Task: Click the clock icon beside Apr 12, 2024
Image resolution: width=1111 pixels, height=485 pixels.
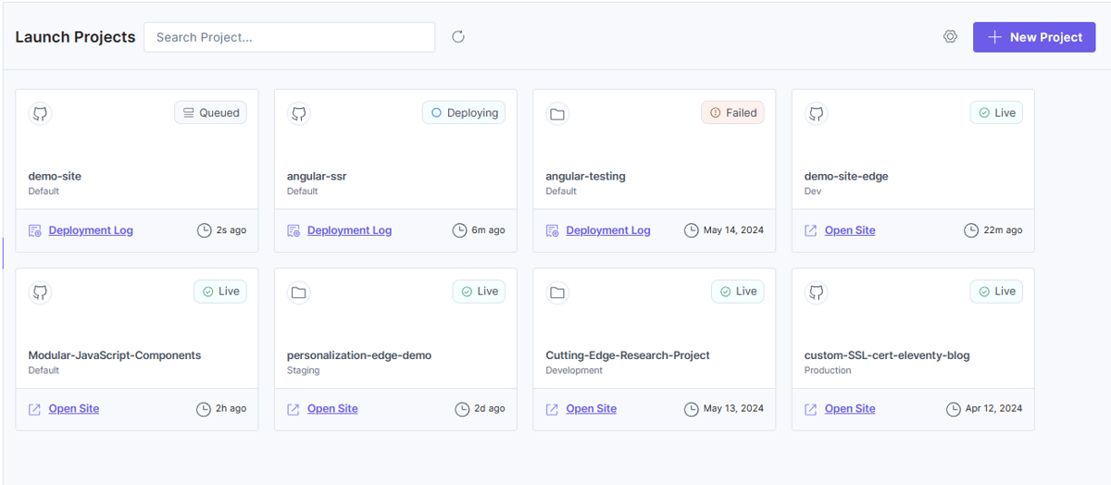Action: 953,409
